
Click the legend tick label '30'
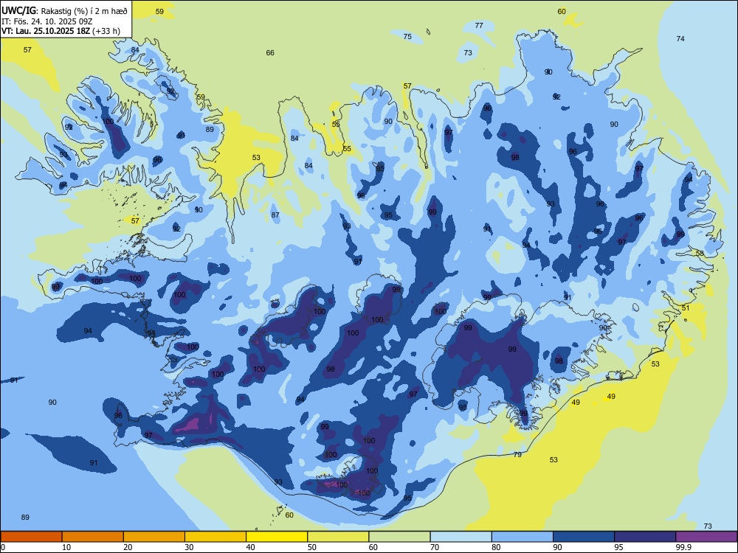pyautogui.click(x=189, y=547)
